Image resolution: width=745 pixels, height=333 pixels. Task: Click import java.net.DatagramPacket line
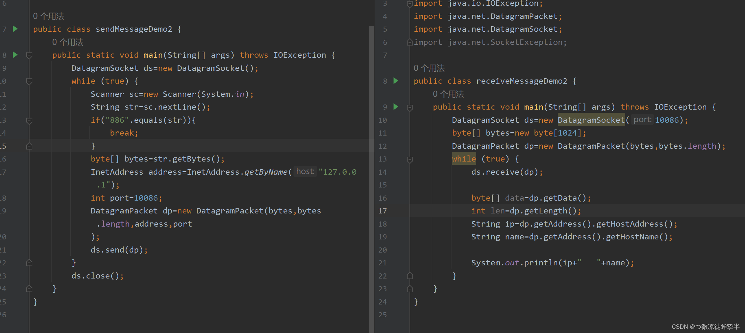[488, 16]
